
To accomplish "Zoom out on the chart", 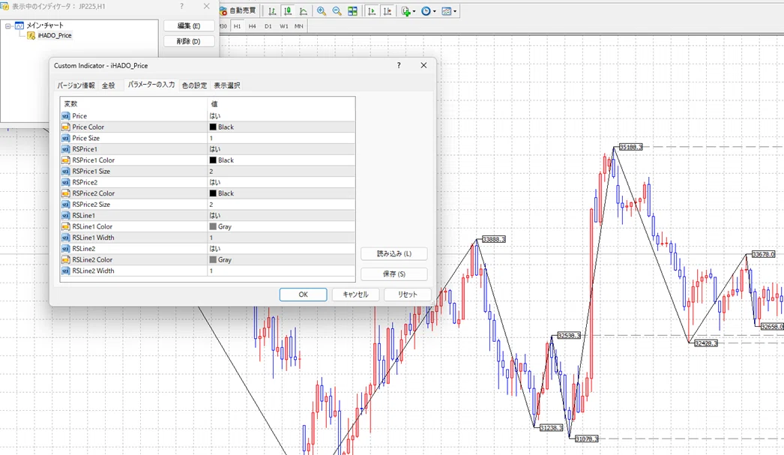I will point(337,11).
